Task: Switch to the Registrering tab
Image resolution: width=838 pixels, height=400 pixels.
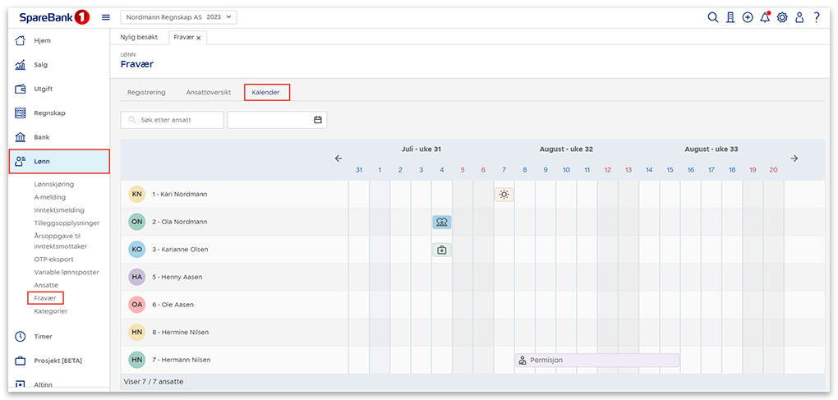Action: coord(146,93)
